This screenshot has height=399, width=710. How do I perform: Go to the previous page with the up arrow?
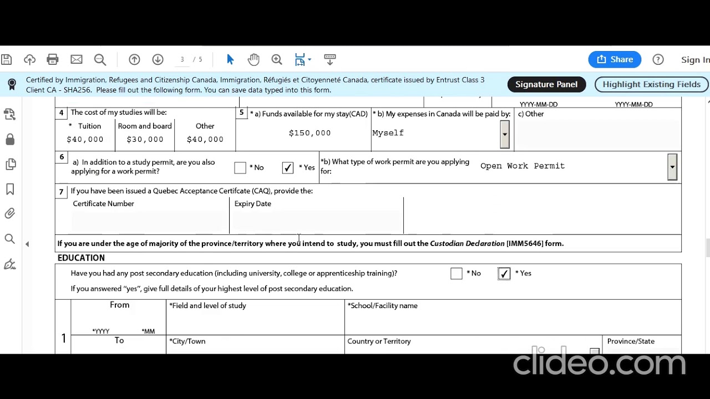click(134, 59)
